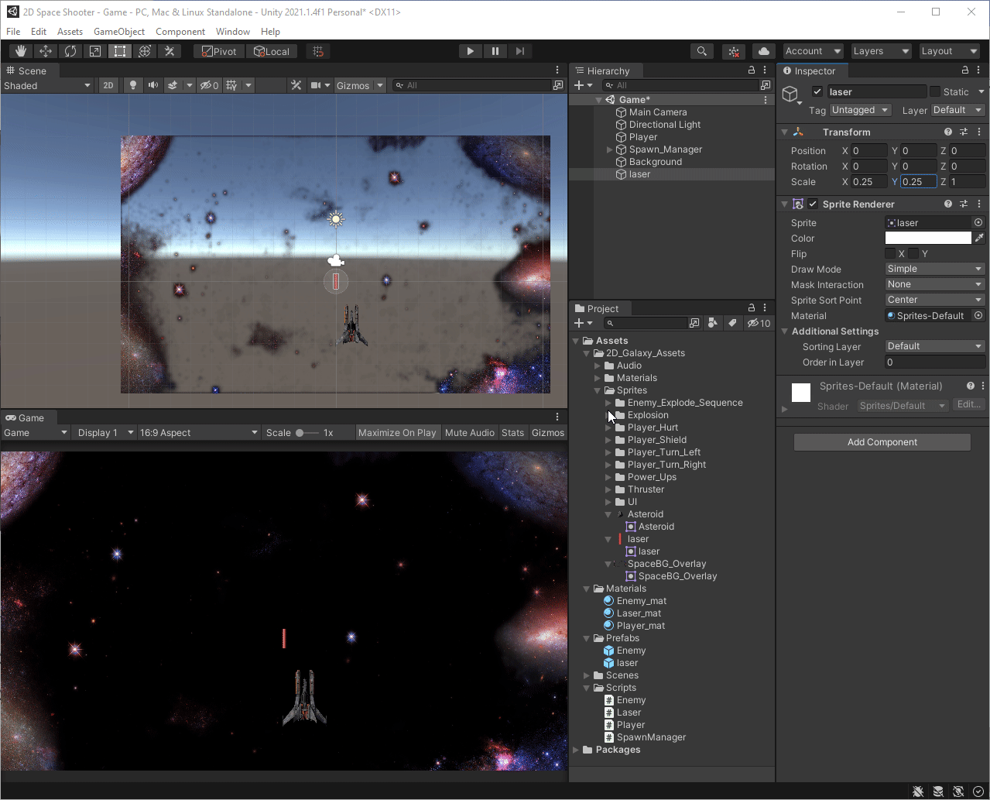This screenshot has height=800, width=990.
Task: Open scene camera settings icon
Action: pyautogui.click(x=316, y=85)
